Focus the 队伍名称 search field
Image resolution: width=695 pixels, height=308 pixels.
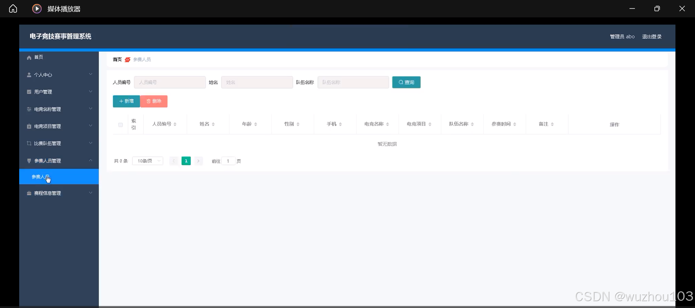pos(353,82)
